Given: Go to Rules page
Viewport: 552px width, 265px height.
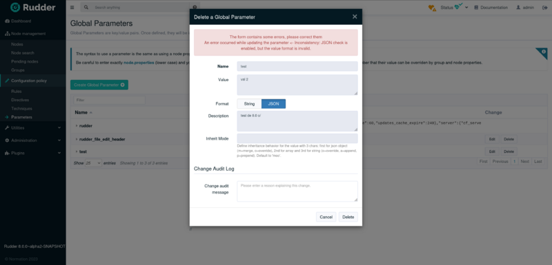Looking at the screenshot, I should [x=16, y=92].
